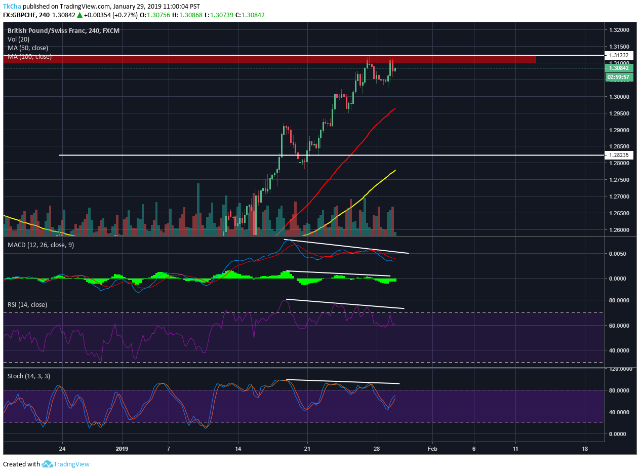
Task: Click the RSI (14, close) label
Action: (x=27, y=304)
